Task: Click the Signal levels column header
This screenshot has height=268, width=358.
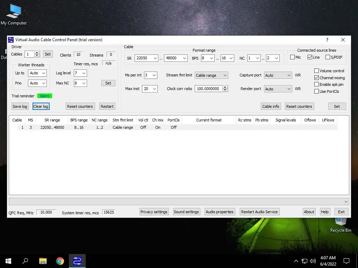Action: [286, 120]
